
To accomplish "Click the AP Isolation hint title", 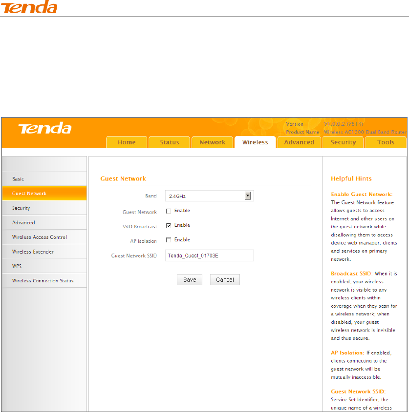I will click(x=347, y=353).
